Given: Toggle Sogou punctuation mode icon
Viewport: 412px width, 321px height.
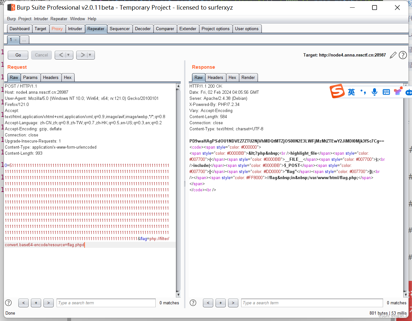Looking at the screenshot, I should pos(363,92).
